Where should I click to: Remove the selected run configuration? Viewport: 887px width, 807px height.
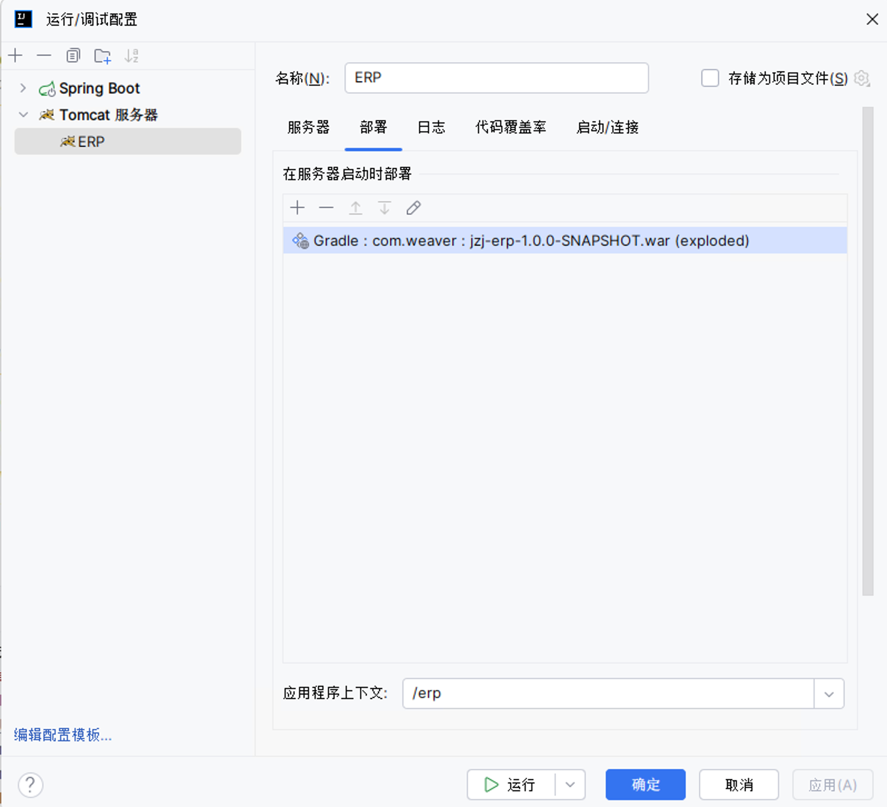[x=44, y=56]
